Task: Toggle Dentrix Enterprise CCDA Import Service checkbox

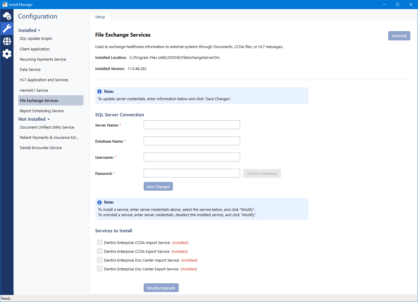Action: pyautogui.click(x=100, y=243)
